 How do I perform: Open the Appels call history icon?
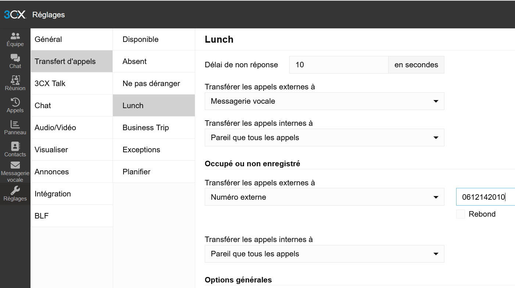(15, 103)
